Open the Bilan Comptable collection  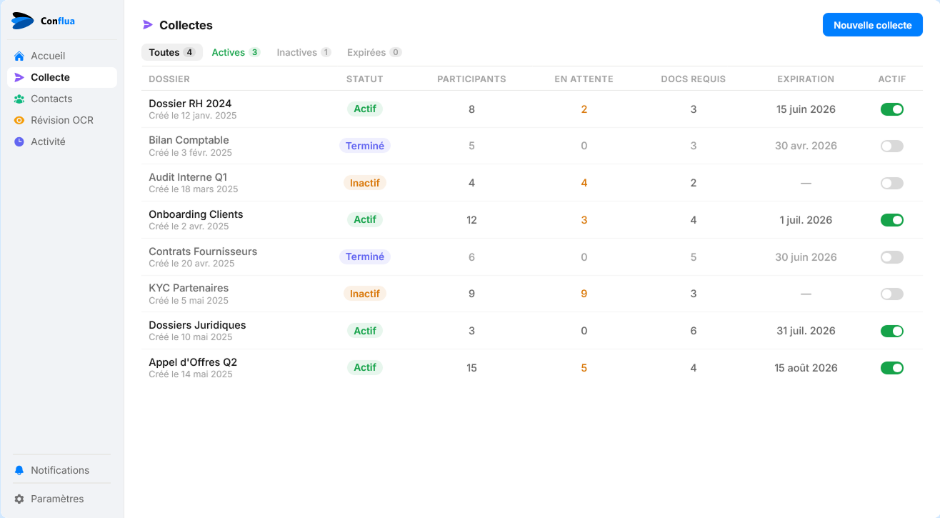coord(189,140)
